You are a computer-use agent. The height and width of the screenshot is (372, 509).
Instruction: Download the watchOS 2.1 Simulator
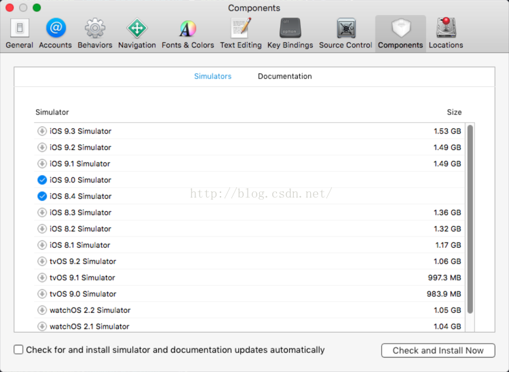pyautogui.click(x=42, y=327)
